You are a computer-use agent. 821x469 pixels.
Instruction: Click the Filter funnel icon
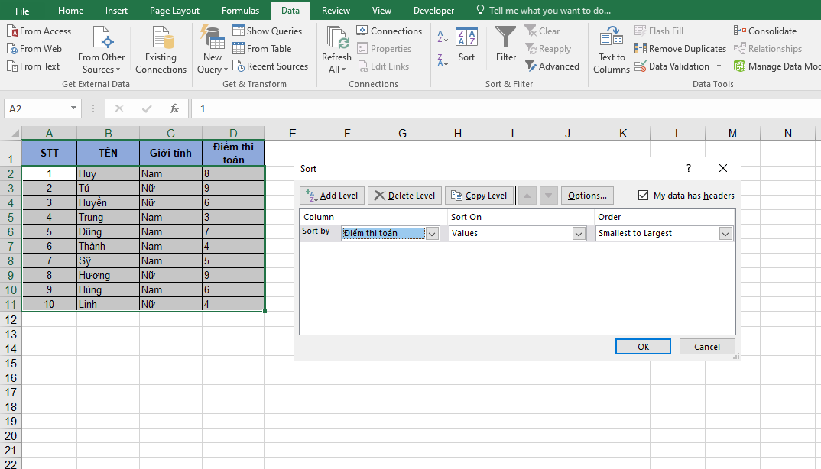point(505,38)
